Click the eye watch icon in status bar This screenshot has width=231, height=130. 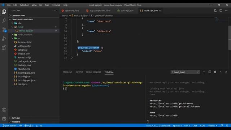pos(21,126)
